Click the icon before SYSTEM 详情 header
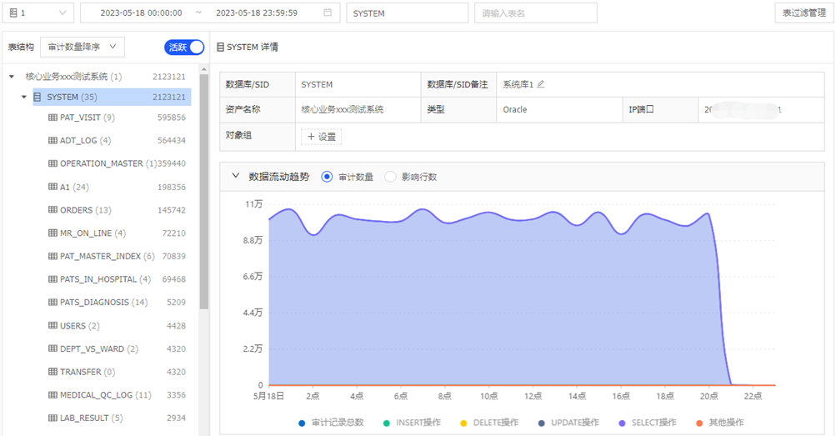Image resolution: width=836 pixels, height=436 pixels. [x=220, y=48]
